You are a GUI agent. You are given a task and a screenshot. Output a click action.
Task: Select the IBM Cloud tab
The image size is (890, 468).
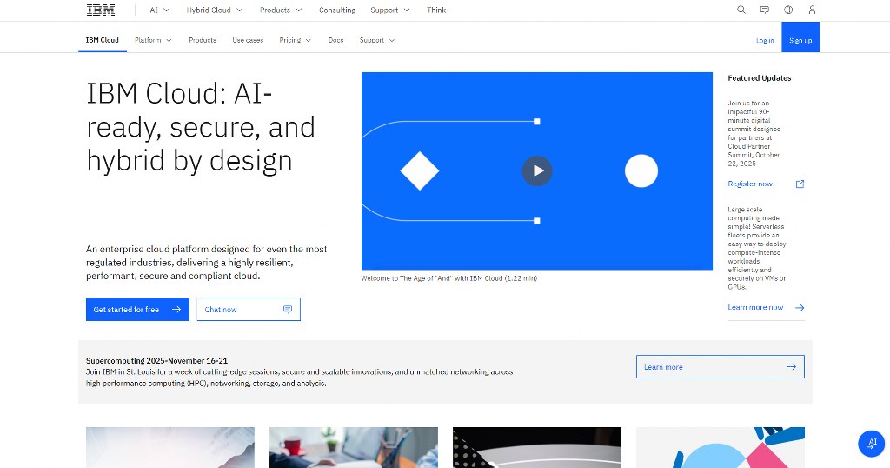pyautogui.click(x=103, y=40)
